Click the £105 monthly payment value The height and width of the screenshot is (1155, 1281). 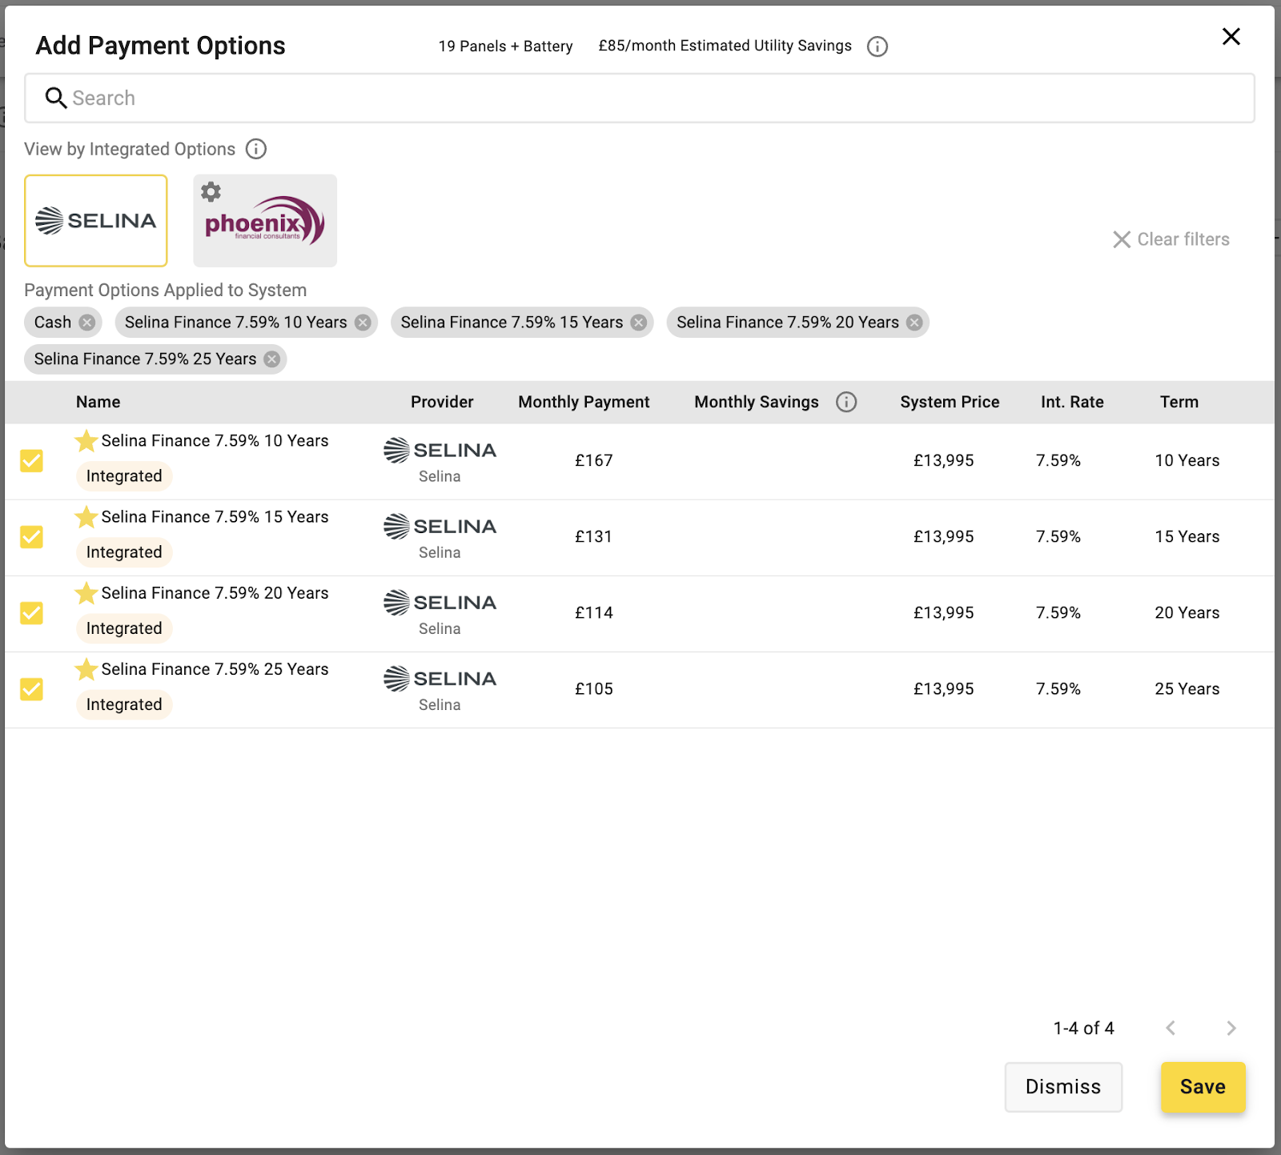pos(594,688)
